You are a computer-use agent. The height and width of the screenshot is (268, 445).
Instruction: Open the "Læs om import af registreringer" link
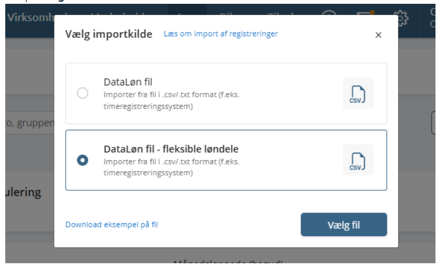(x=221, y=34)
